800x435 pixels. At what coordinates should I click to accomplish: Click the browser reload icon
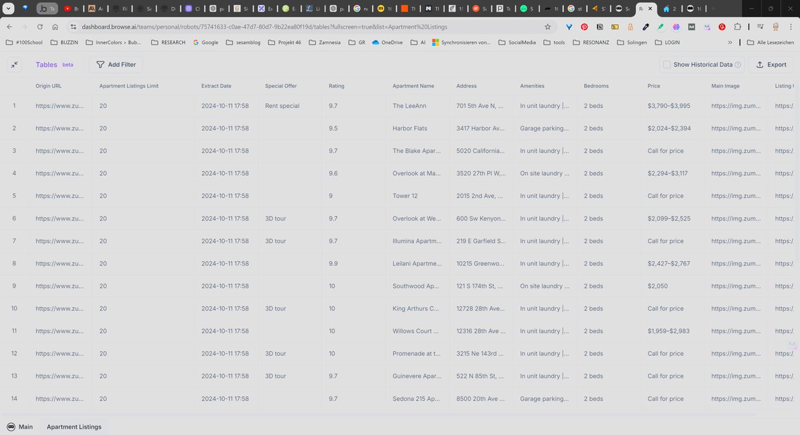pos(40,27)
